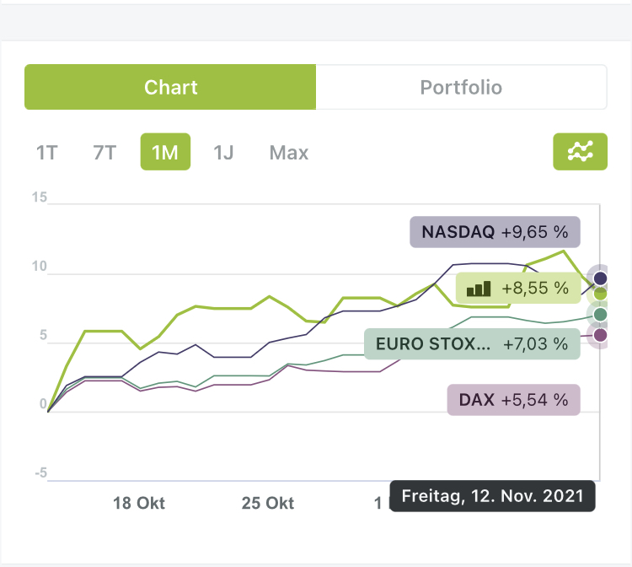
Task: Click the EURO STOXX +7,03 % label
Action: coord(472,343)
